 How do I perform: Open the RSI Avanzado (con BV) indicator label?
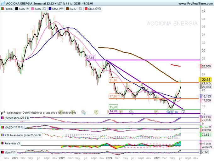[x=23, y=135]
